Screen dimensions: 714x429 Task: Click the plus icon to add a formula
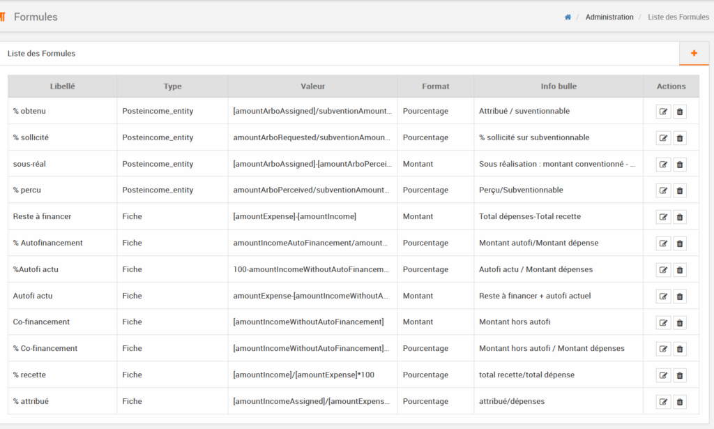[x=694, y=54]
